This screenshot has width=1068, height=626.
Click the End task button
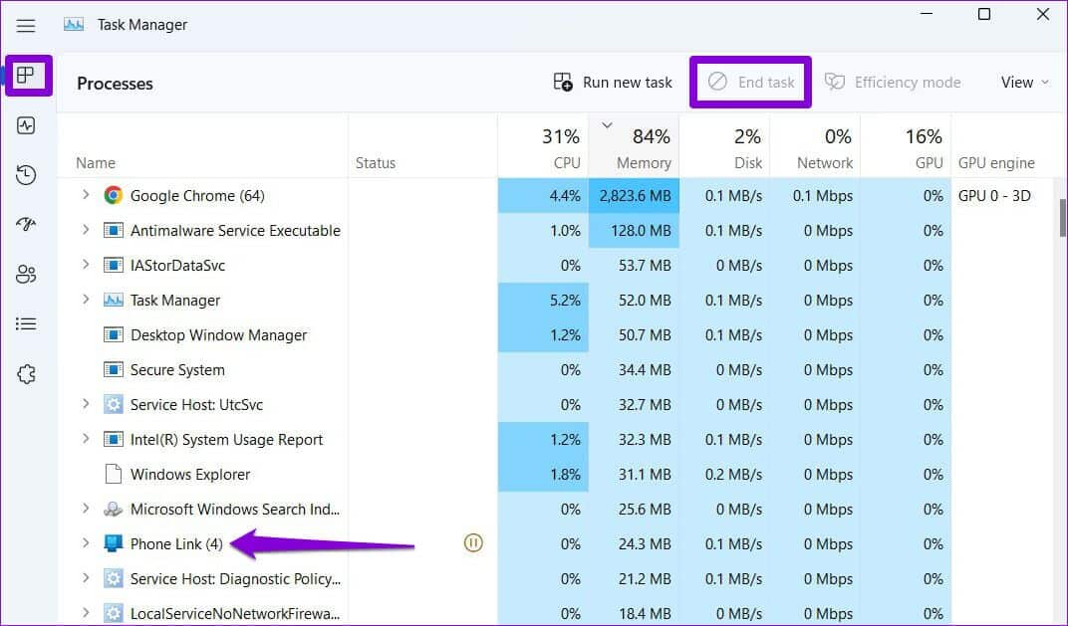750,83
